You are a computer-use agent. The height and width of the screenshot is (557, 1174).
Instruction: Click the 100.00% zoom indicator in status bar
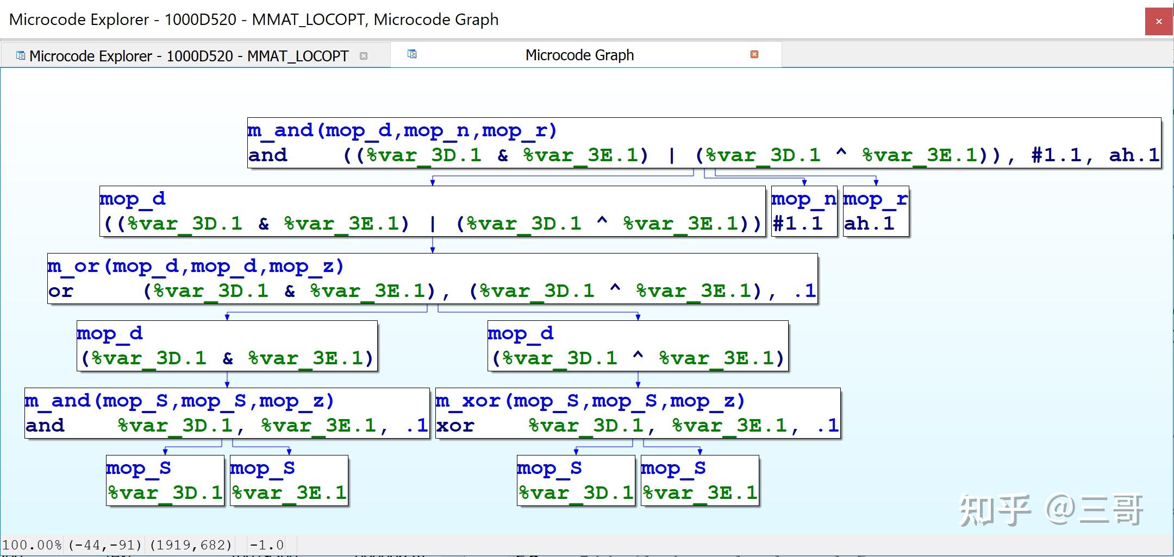click(31, 545)
